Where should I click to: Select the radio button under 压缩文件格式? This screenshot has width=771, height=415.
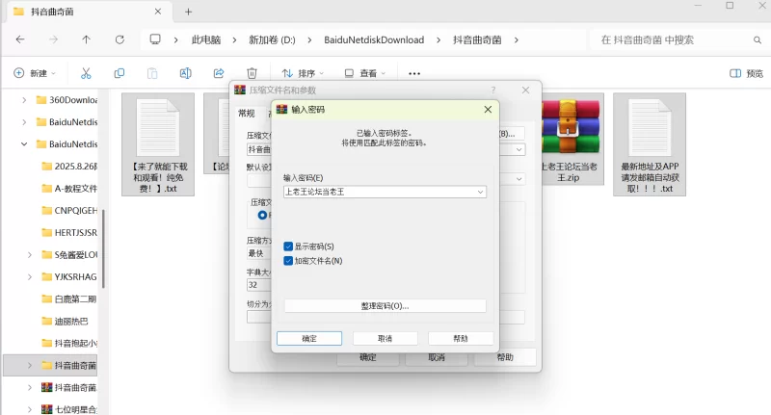click(262, 215)
